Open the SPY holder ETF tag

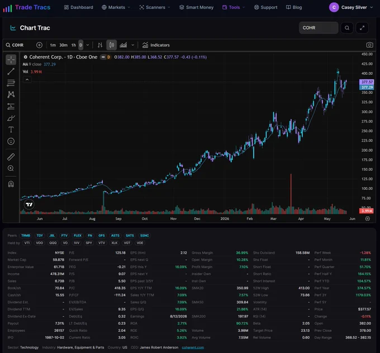89,243
